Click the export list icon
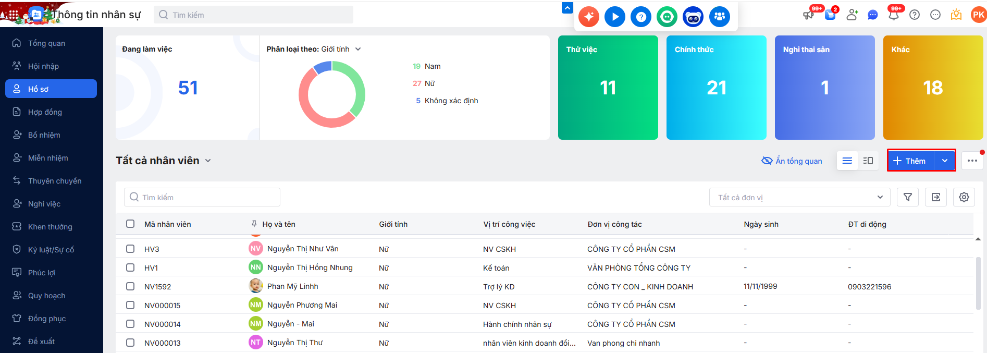Image resolution: width=987 pixels, height=353 pixels. coord(936,197)
